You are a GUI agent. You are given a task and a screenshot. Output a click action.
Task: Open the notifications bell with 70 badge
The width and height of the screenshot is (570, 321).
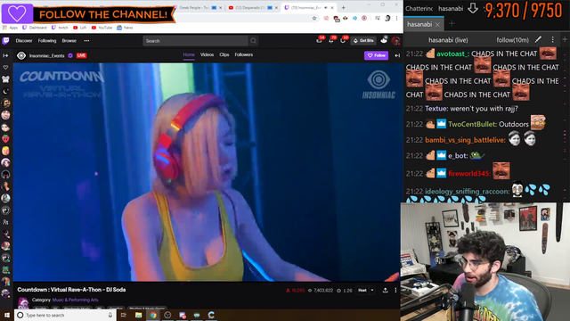click(x=331, y=41)
